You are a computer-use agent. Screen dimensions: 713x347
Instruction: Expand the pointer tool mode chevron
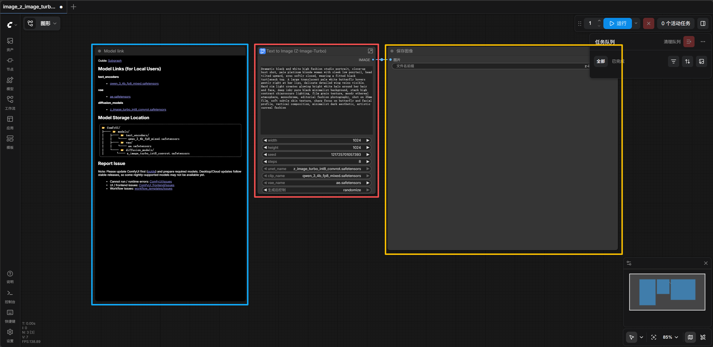click(641, 337)
